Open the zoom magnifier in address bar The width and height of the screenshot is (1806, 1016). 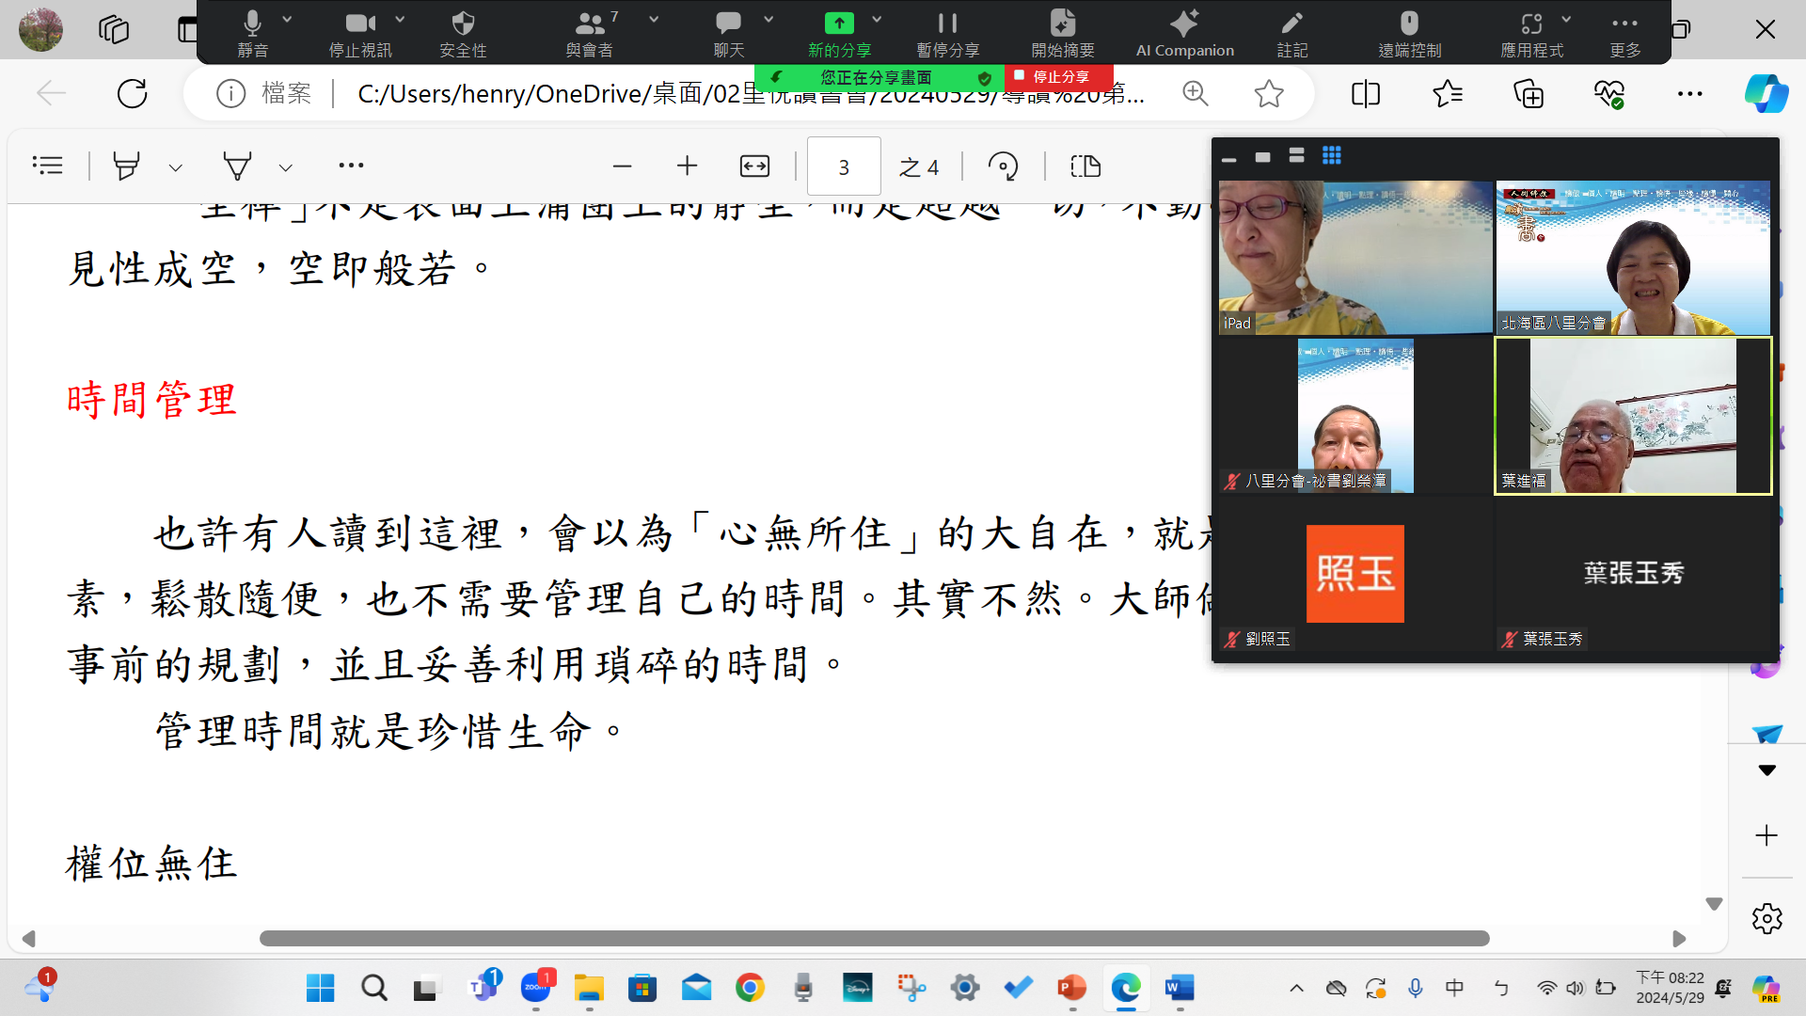pyautogui.click(x=1196, y=93)
